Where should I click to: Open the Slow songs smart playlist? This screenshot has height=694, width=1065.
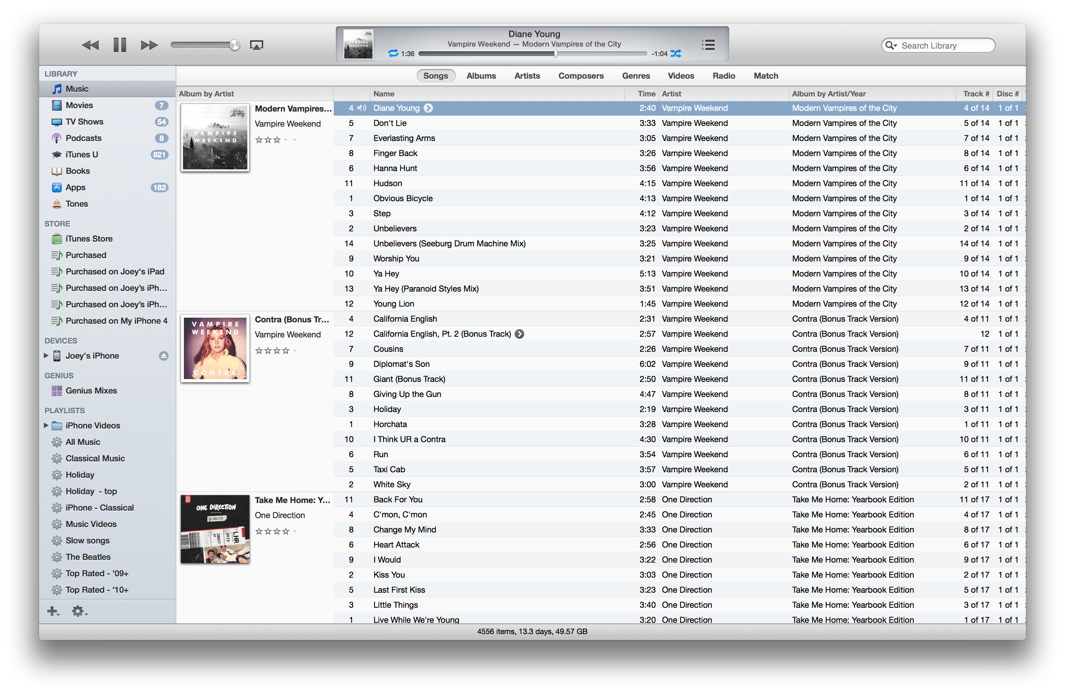(107, 541)
